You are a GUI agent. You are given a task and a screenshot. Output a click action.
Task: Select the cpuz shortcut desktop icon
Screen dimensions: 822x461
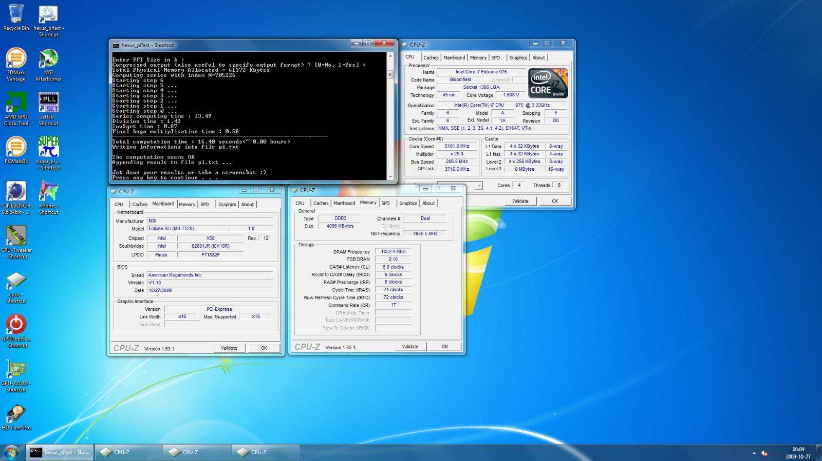click(x=16, y=286)
